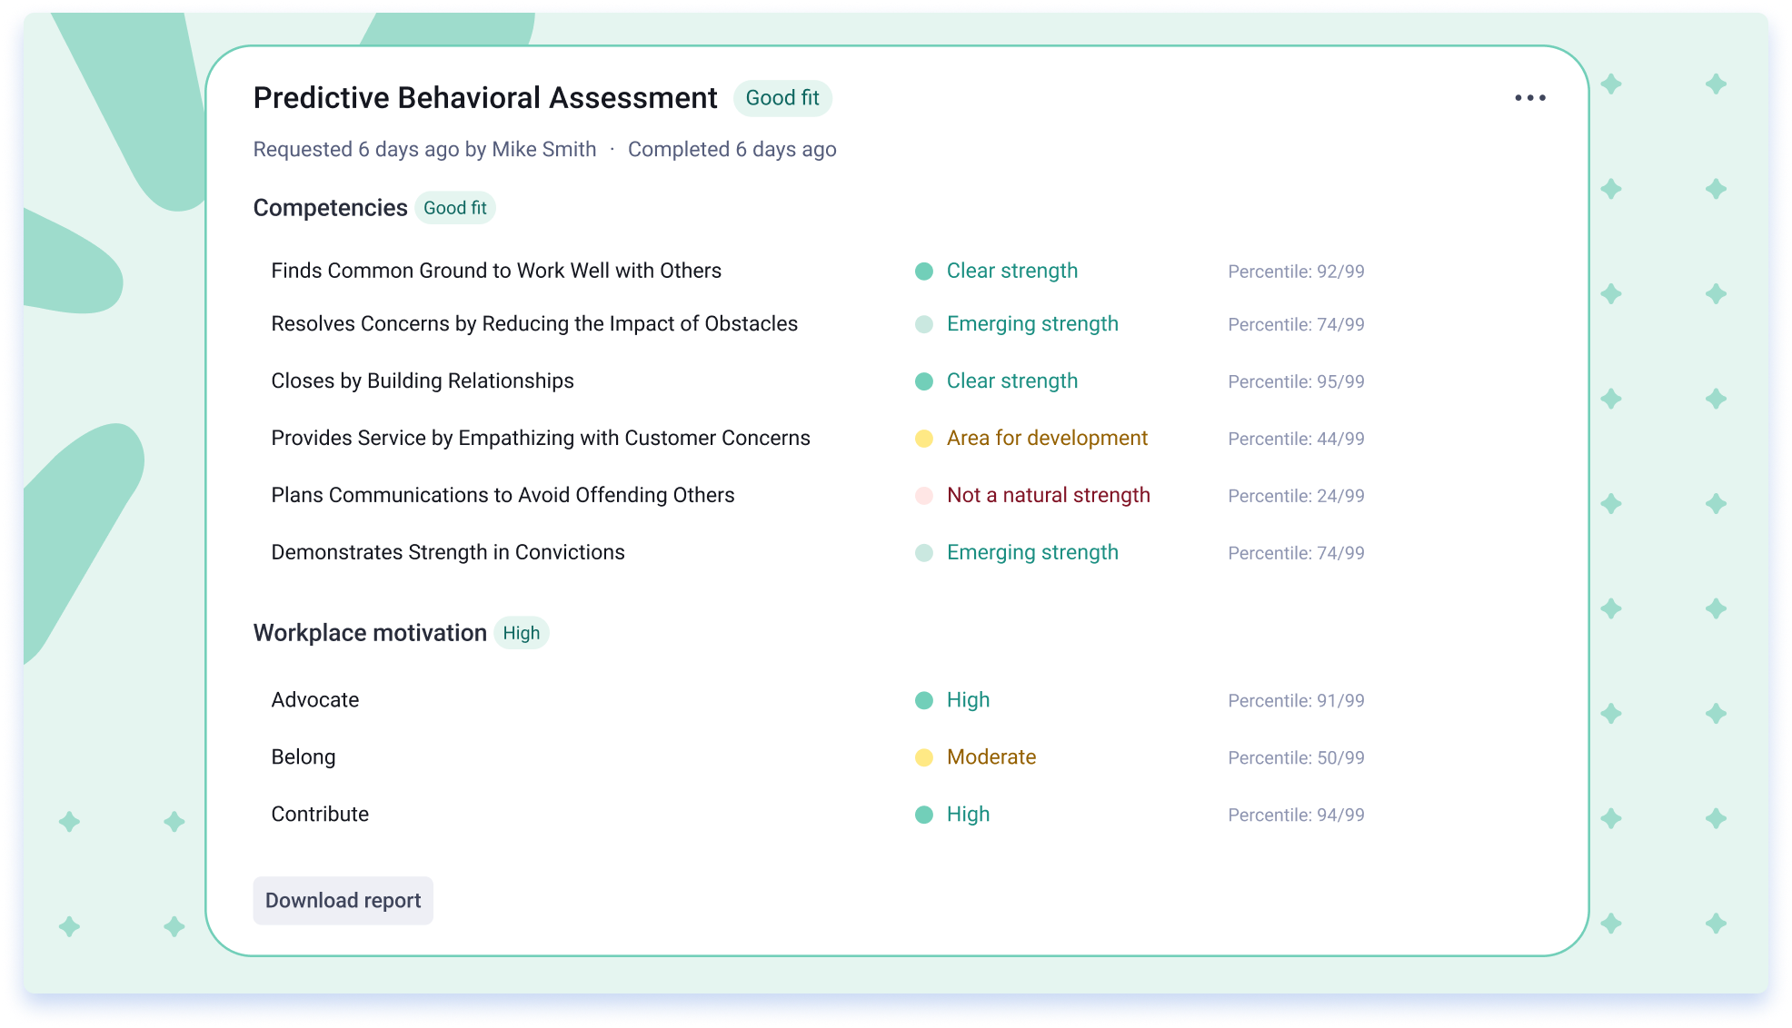Click the 'Completed 6 days ago' text

coord(732,150)
